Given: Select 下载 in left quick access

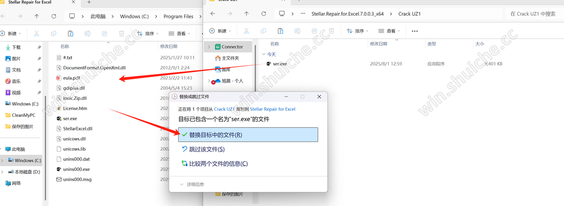Looking at the screenshot, I should click(x=16, y=47).
